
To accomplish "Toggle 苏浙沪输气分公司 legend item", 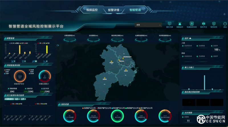I will [103, 108].
